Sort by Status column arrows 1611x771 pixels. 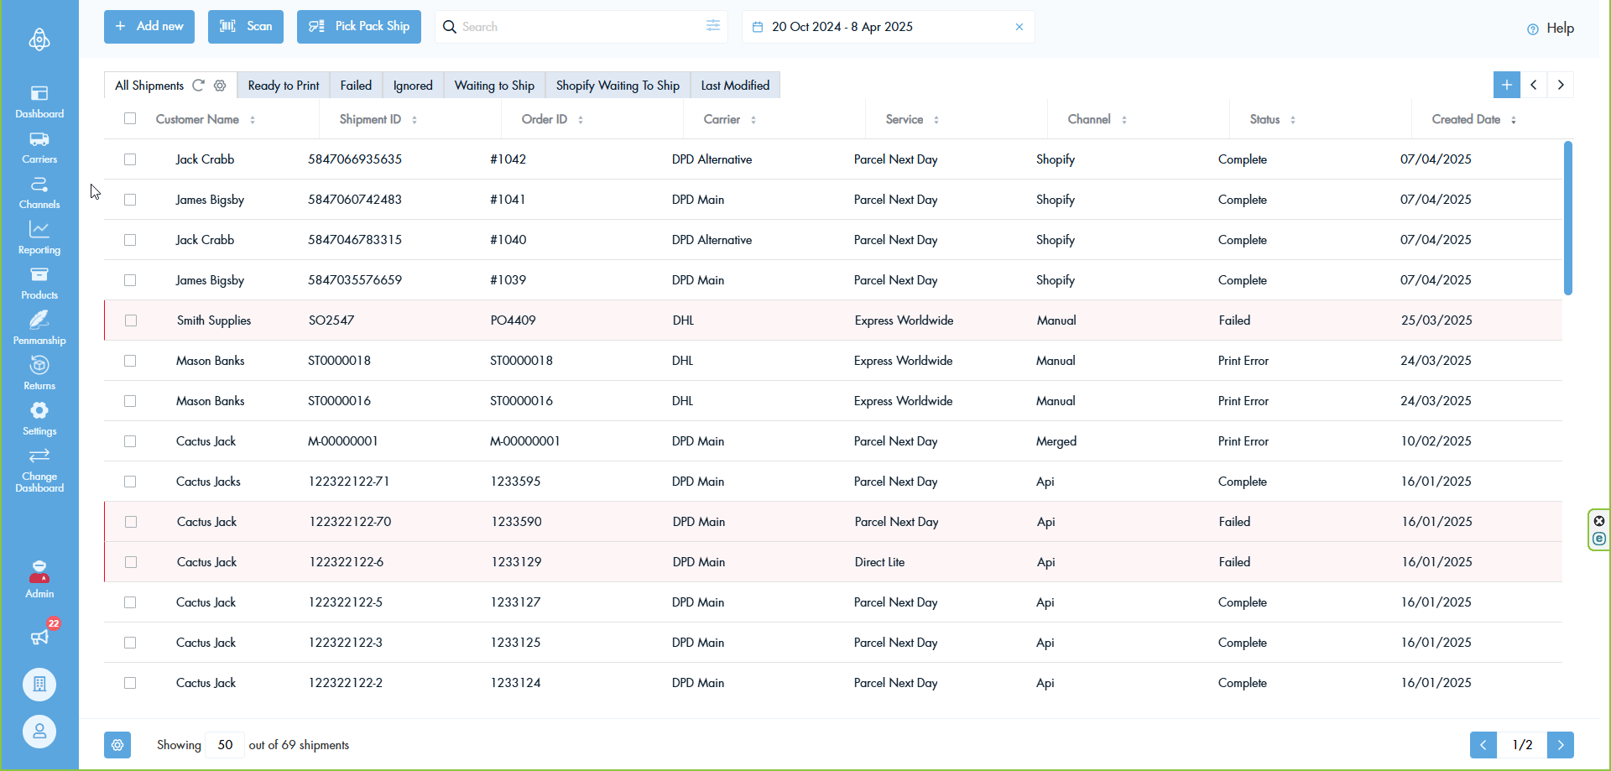[x=1293, y=120]
